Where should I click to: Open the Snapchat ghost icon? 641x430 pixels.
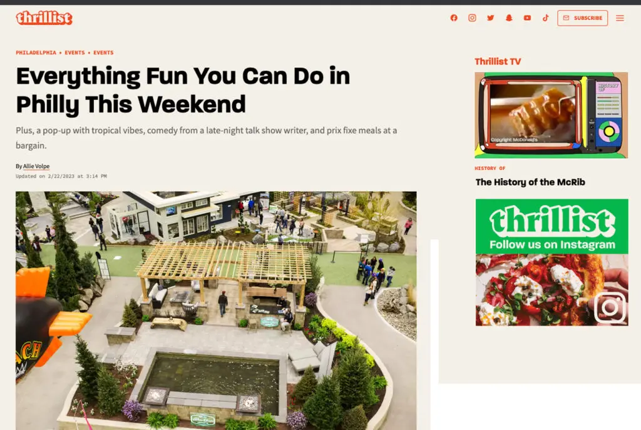(509, 18)
